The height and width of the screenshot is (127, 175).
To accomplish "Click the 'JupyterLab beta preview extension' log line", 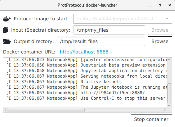I will pyautogui.click(x=86, y=65).
